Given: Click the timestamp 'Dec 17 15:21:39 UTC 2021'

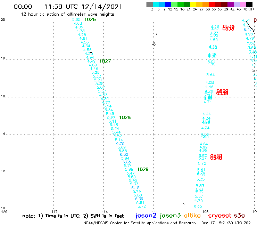Looking at the screenshot, I should click(227, 223).
